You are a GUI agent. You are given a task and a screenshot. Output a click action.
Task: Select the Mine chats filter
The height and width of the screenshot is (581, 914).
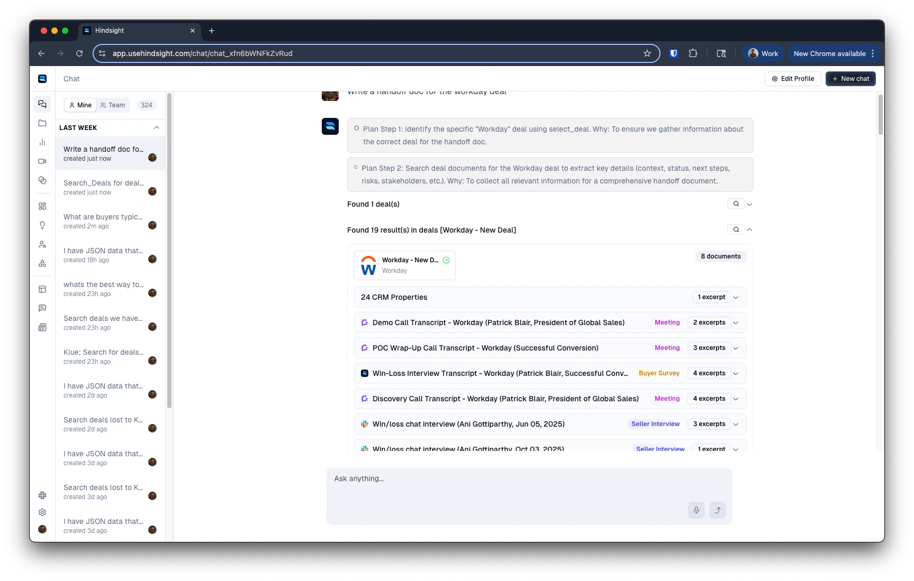pyautogui.click(x=80, y=105)
